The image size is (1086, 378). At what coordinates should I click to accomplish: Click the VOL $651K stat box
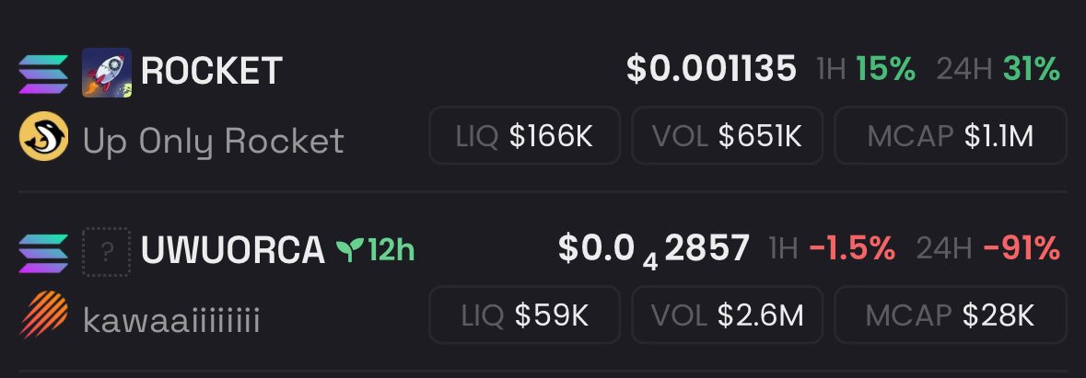tap(728, 135)
